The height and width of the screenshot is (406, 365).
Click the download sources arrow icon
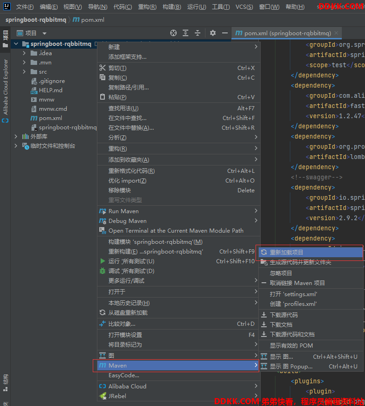tap(264, 315)
